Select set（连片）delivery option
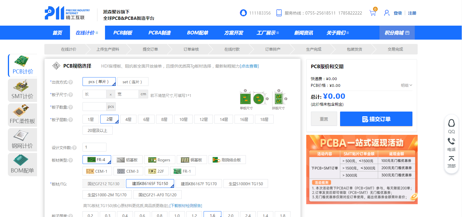 coord(132,82)
